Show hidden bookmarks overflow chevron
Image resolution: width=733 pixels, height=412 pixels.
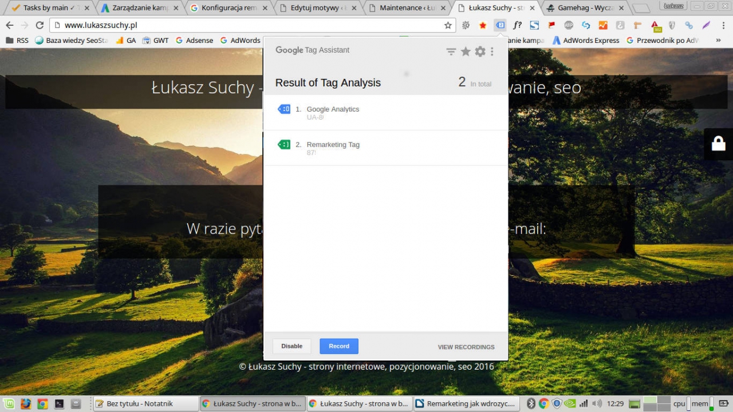(718, 41)
